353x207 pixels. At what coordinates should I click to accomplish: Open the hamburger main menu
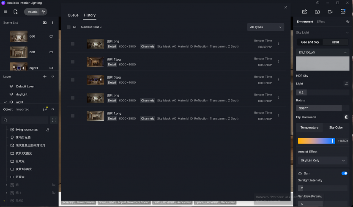point(5,11)
